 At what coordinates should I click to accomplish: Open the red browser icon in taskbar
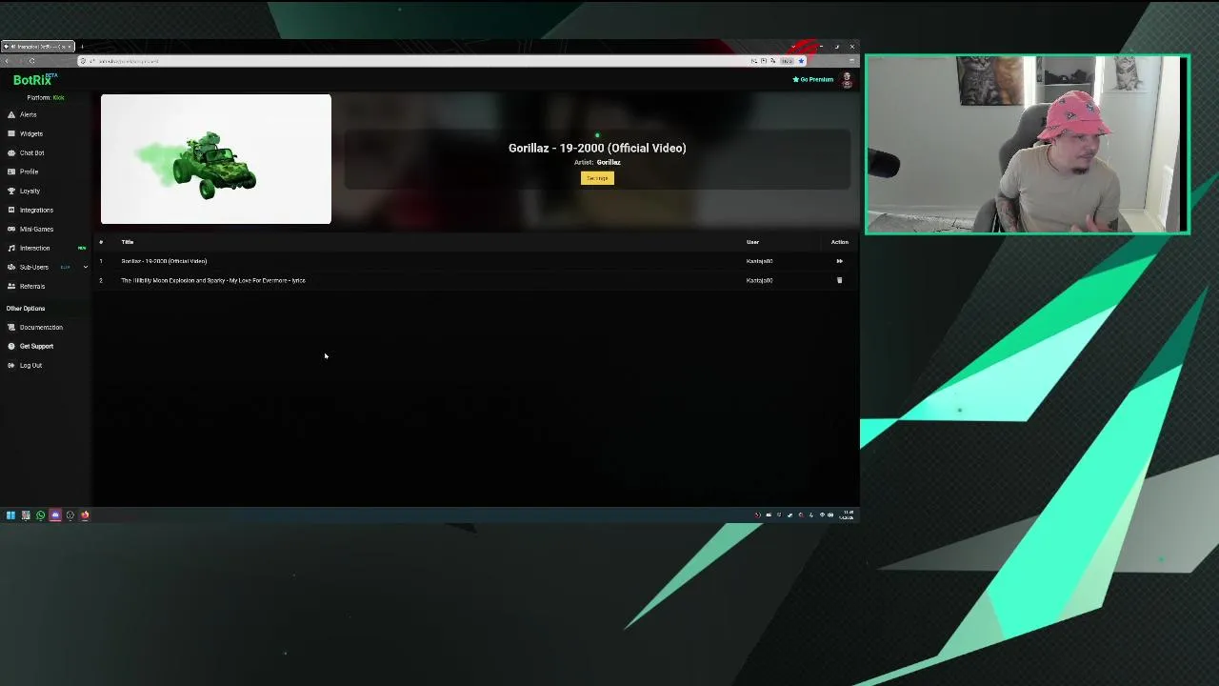(85, 515)
